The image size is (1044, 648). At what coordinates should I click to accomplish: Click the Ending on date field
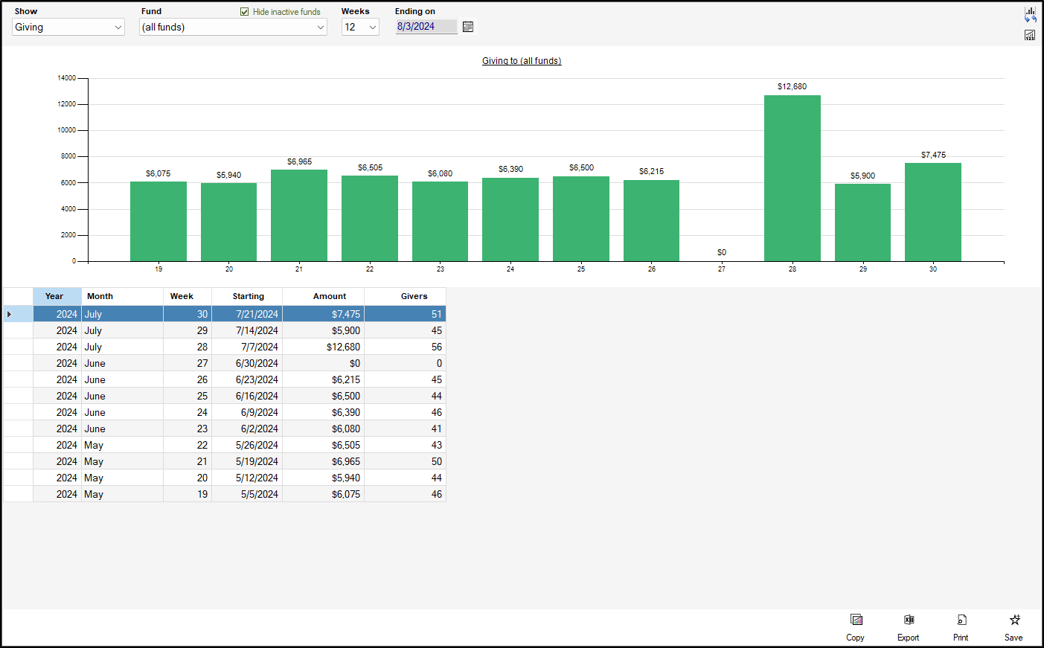click(425, 27)
